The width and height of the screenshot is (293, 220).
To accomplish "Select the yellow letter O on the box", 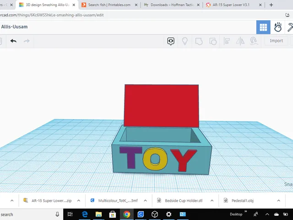I will pyautogui.click(x=155, y=159).
